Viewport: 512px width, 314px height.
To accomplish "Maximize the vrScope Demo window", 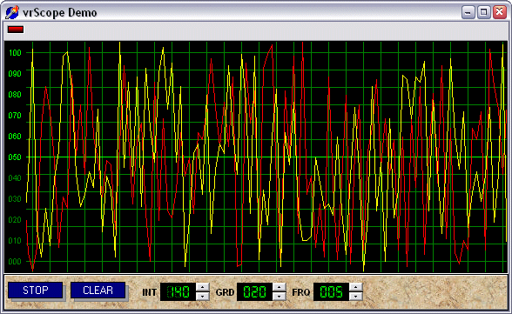I will tap(484, 12).
